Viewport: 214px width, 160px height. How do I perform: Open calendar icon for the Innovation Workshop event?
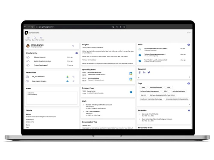131,73
